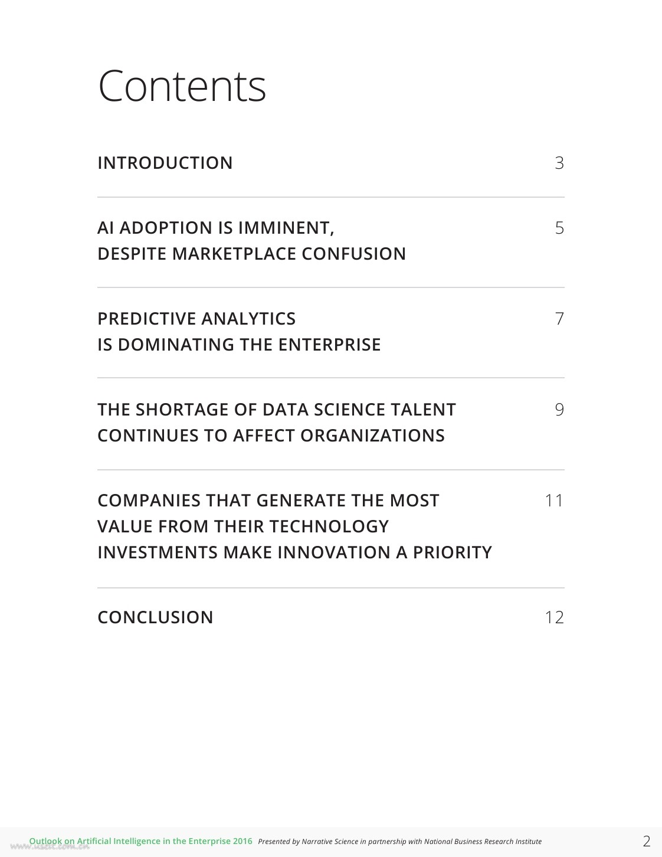662x857 pixels.
Task: Click page number 3 beside Introduction
Action: [x=559, y=163]
